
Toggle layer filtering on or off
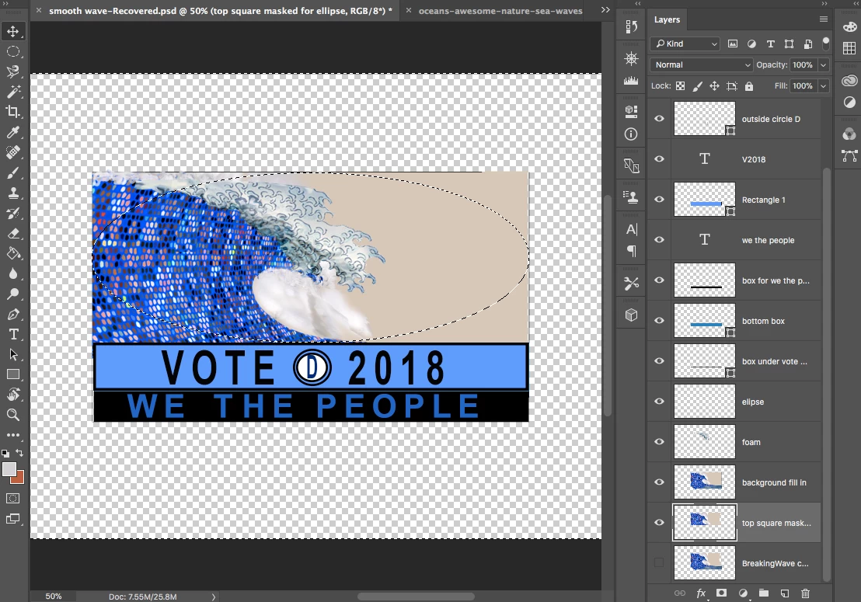pyautogui.click(x=825, y=44)
